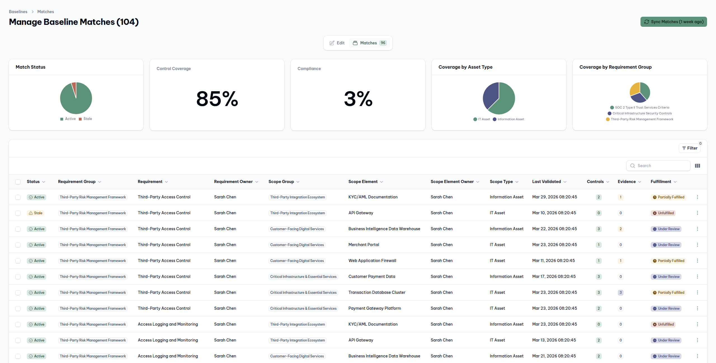Open the Filter button

[689, 148]
